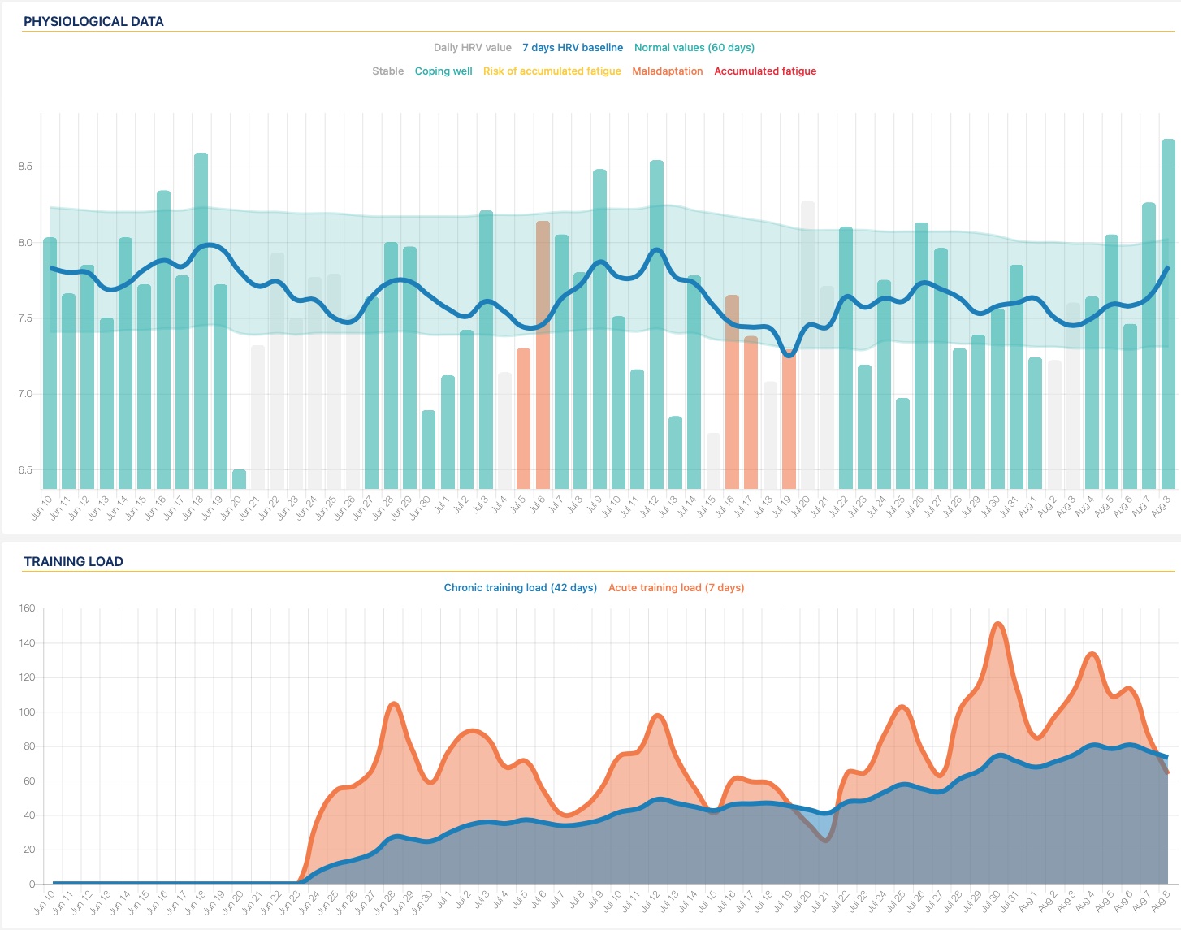Toggle the Coping well legend label
The height and width of the screenshot is (930, 1181).
[443, 71]
